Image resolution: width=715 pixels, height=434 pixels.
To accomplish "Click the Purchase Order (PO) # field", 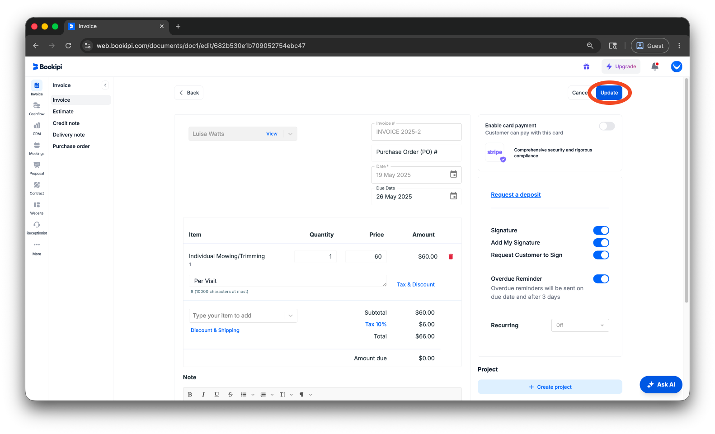I will 416,152.
